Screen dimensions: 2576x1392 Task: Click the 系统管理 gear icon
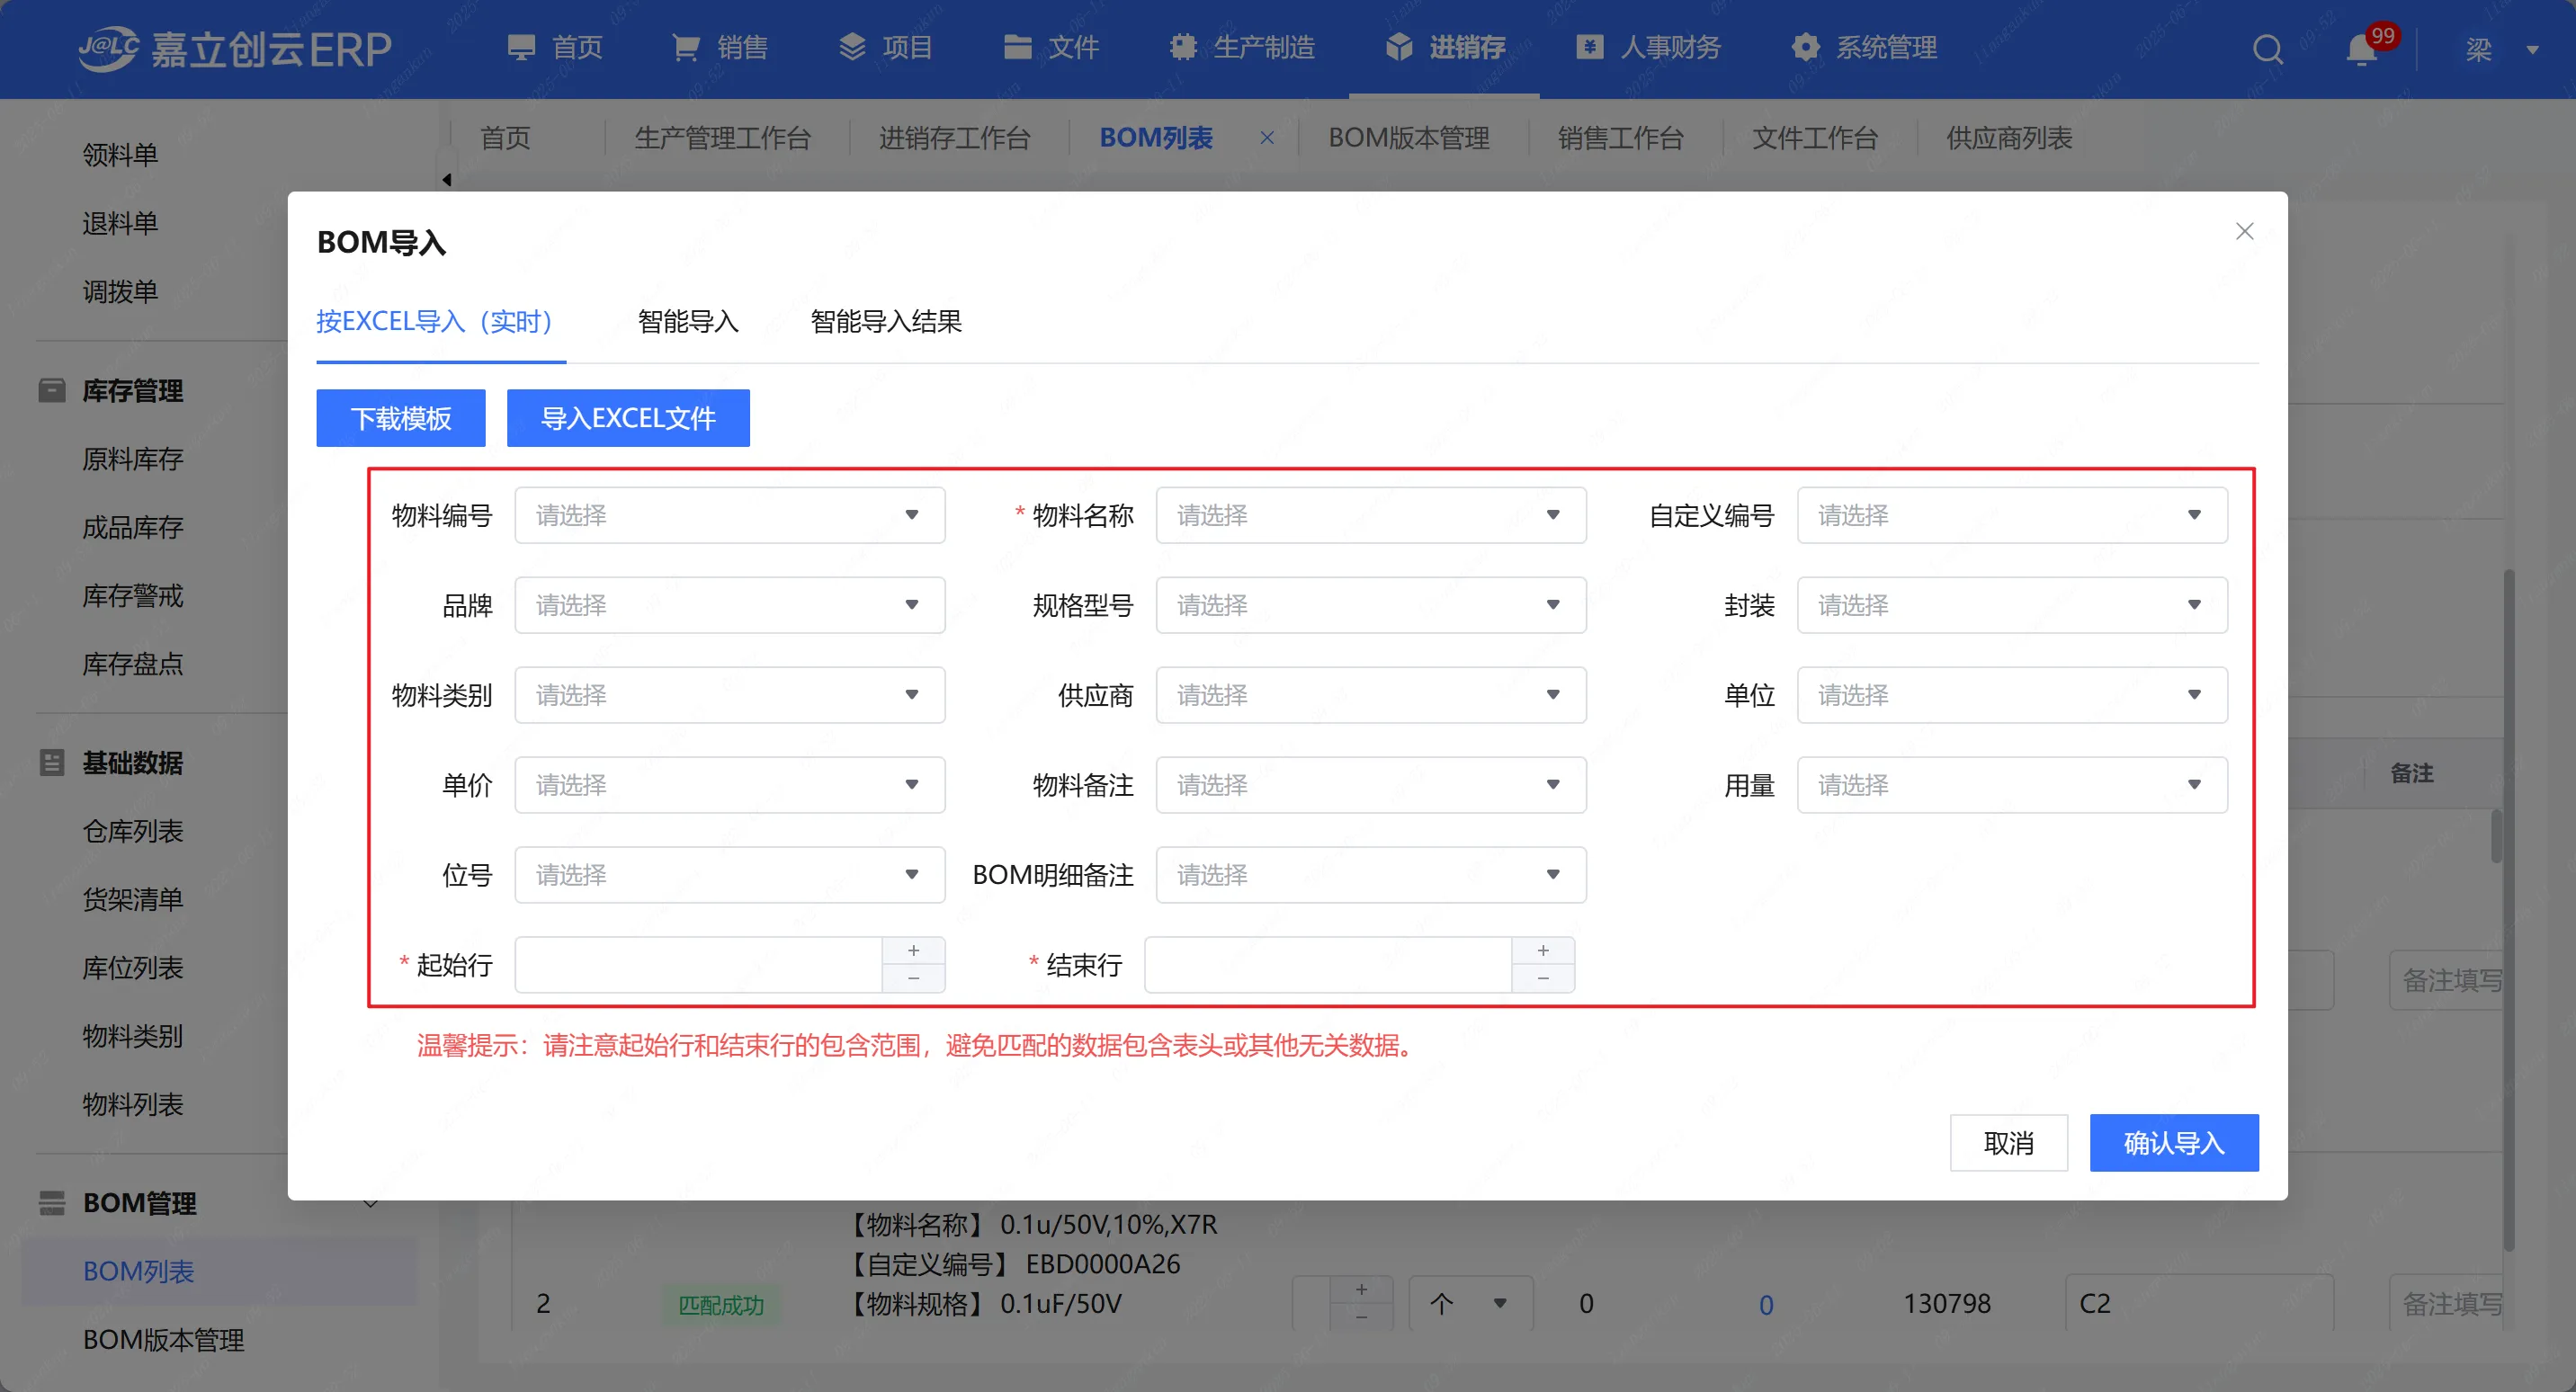tap(1805, 47)
